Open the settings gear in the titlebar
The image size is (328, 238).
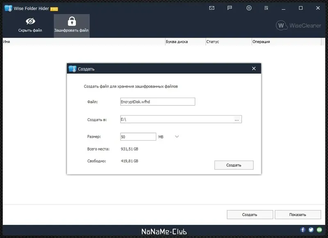click(x=249, y=8)
